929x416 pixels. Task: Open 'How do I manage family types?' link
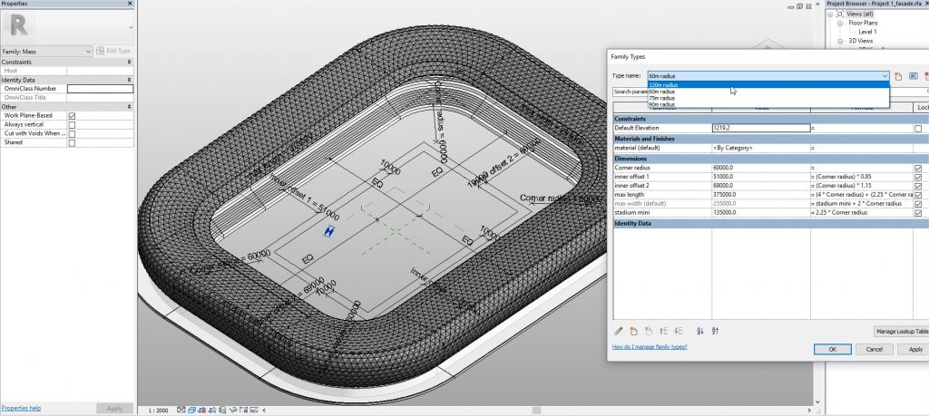click(650, 347)
